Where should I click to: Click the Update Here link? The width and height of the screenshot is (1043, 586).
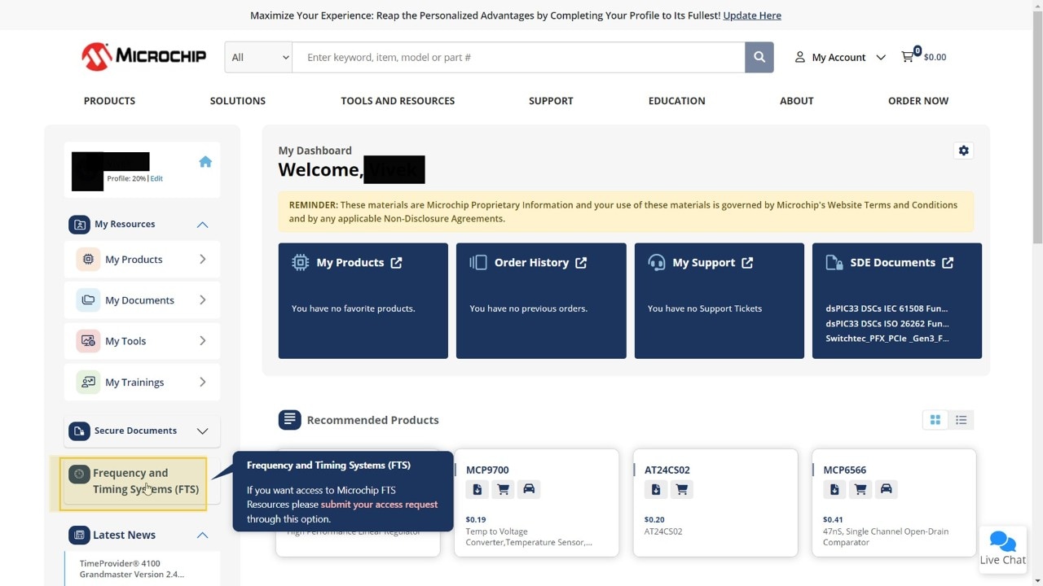click(x=751, y=15)
